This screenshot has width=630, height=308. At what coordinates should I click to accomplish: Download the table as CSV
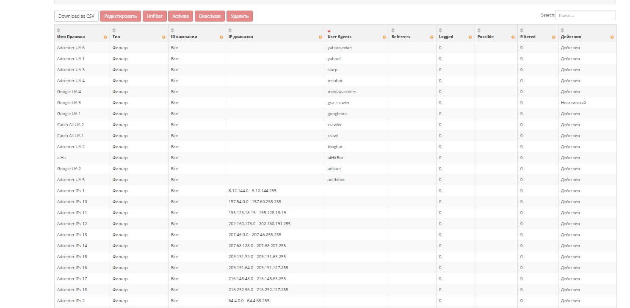[76, 16]
